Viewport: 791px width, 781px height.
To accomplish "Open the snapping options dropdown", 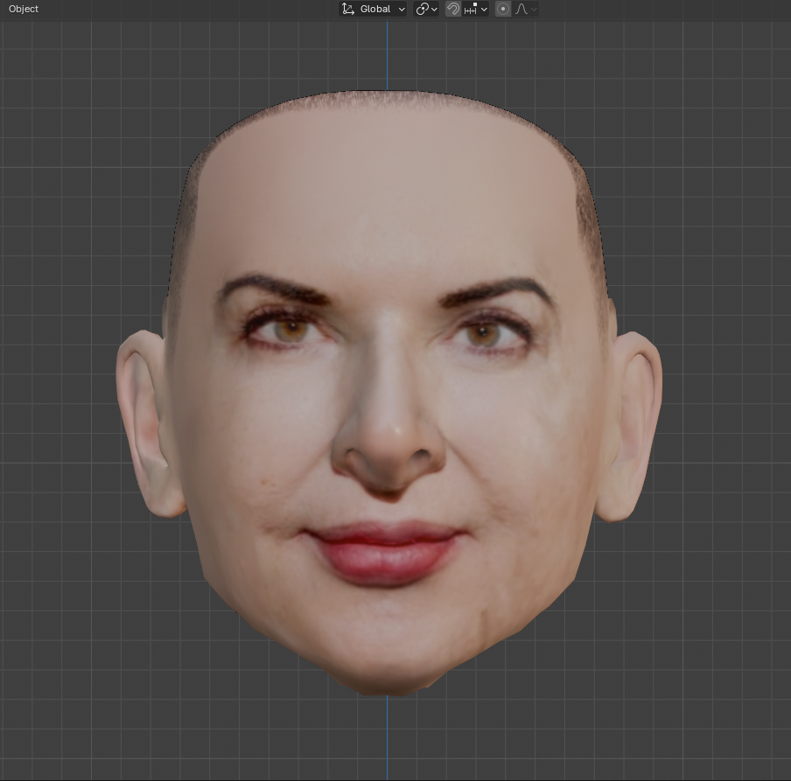I will (475, 9).
